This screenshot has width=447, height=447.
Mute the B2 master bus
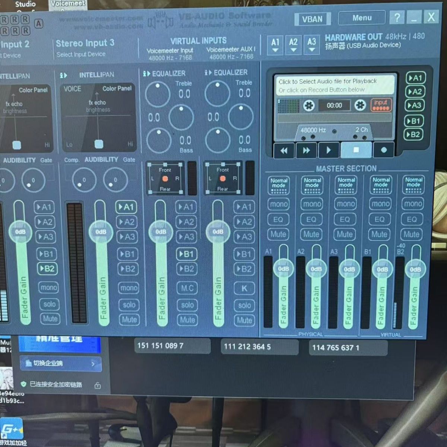[x=412, y=234]
